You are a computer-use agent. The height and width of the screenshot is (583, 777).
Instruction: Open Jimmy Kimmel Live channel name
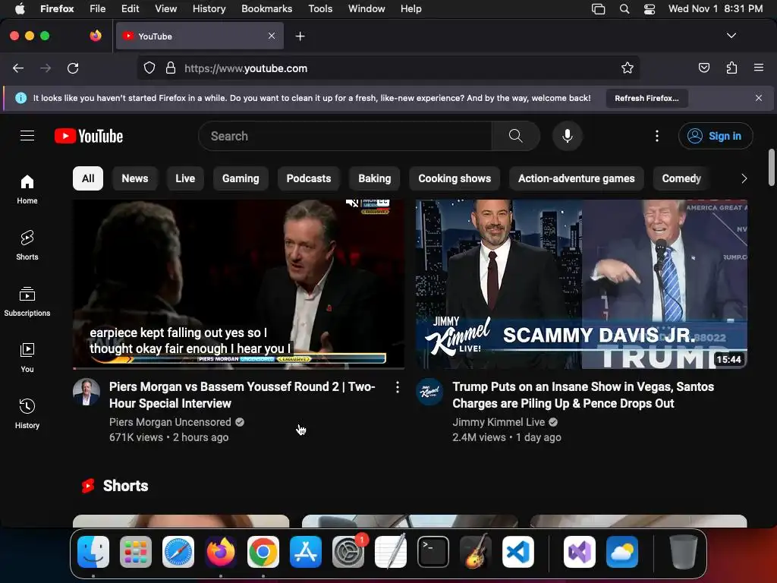click(499, 422)
